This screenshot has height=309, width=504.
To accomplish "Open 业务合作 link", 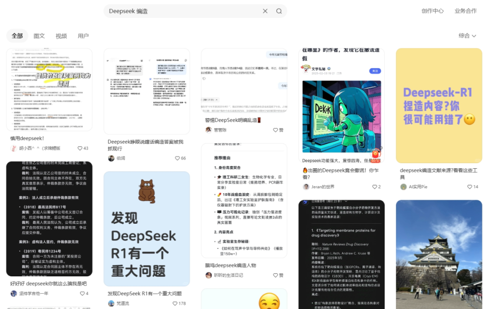I will 465,11.
